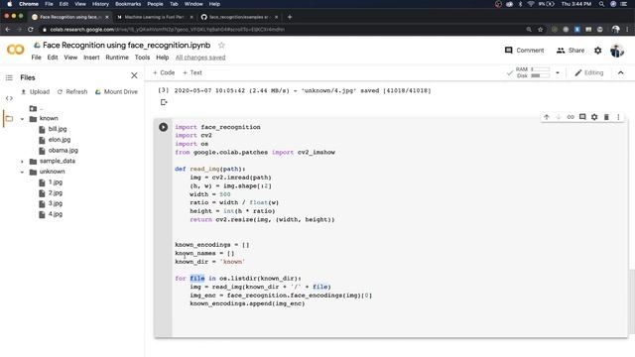Reload the page in Chrome
Screen dimensions: 635x357
coord(31,30)
